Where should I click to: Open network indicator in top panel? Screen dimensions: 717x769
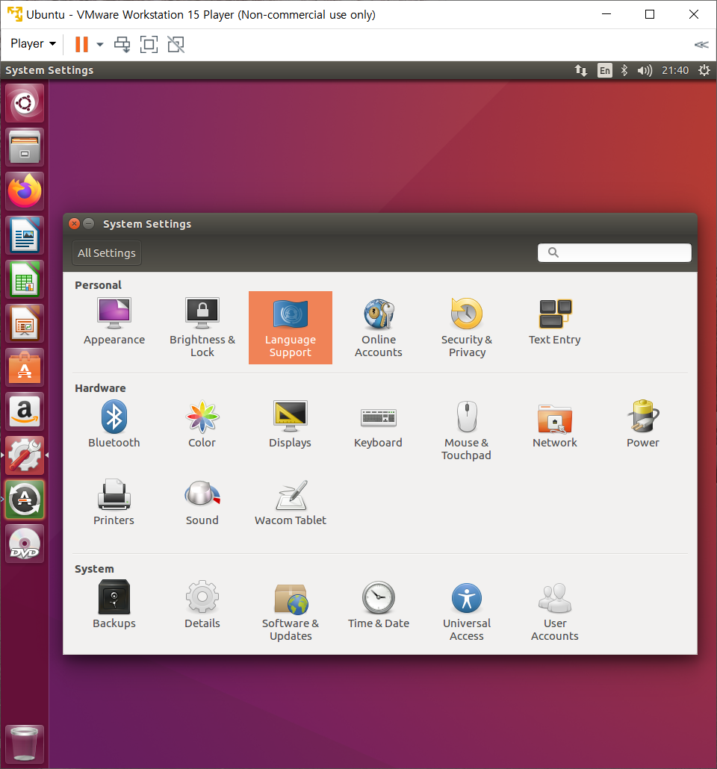point(581,71)
